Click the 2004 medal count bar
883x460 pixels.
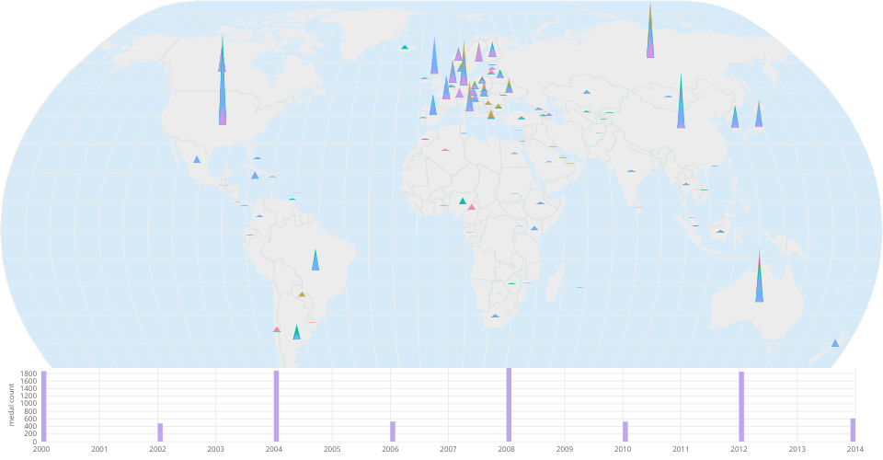click(x=276, y=407)
